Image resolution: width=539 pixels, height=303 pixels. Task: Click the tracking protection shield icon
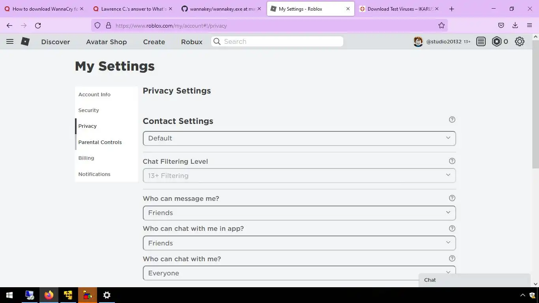(x=97, y=26)
